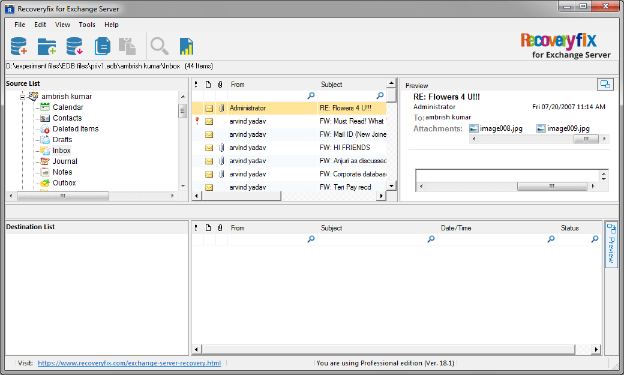Select the FW: Teri Pay recd message
The image size is (624, 375).
point(289,187)
